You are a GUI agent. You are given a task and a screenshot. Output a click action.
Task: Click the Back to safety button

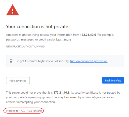click(113, 80)
